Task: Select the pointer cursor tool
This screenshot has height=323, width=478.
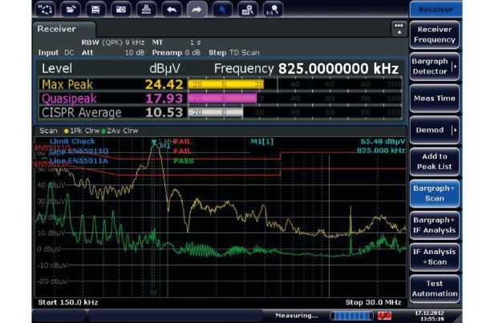Action: pyautogui.click(x=222, y=10)
